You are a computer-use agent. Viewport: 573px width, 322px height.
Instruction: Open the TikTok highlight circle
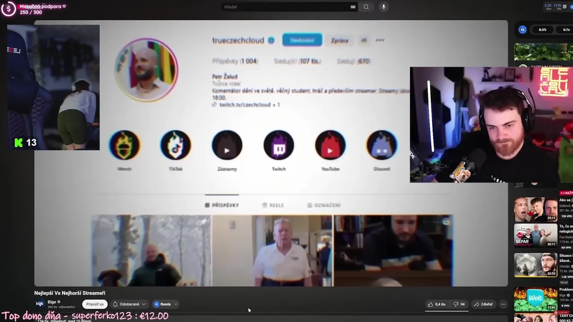pos(175,145)
